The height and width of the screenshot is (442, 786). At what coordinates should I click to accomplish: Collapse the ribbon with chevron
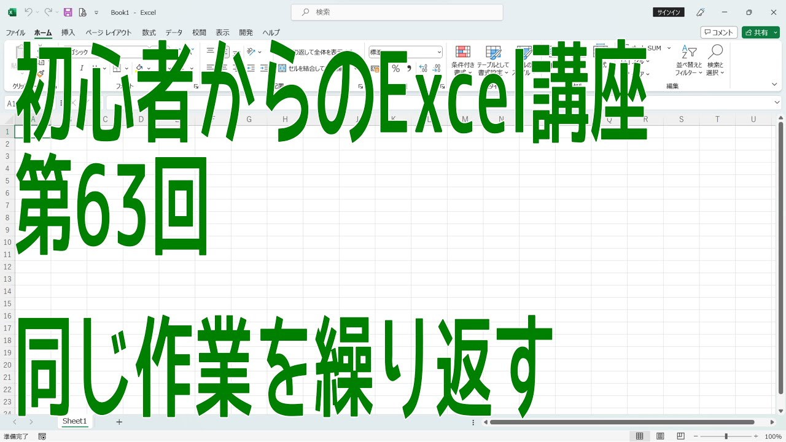774,84
